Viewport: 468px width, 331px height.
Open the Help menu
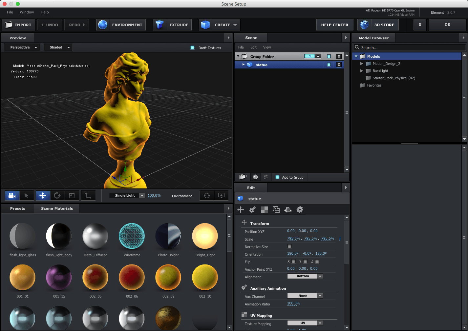point(45,12)
